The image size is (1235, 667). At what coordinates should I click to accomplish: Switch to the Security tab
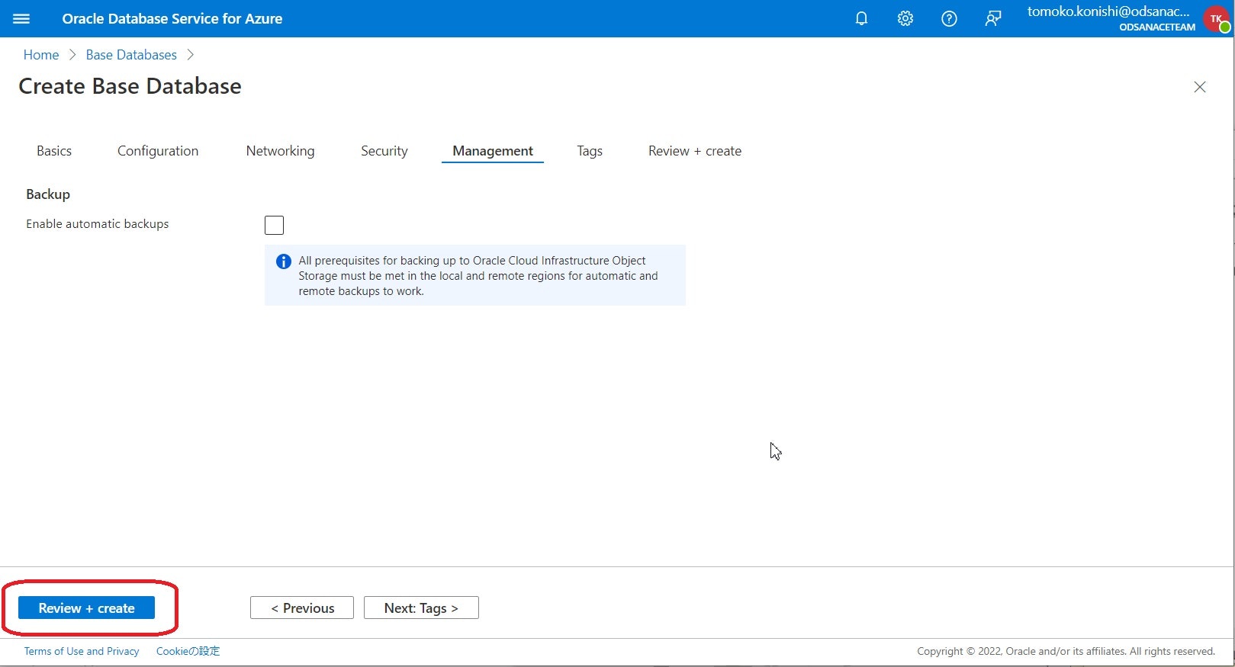click(384, 151)
